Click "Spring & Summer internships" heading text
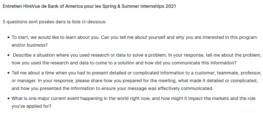This screenshot has height=113, width=263. tap(134, 6)
